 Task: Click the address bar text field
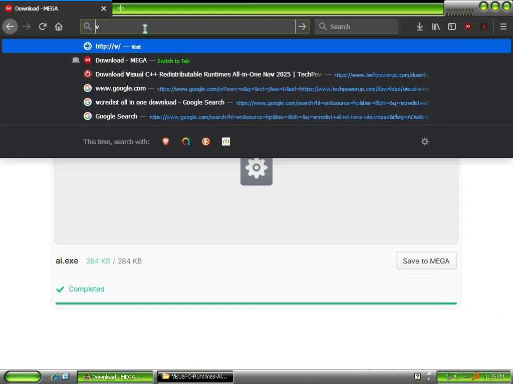coord(195,26)
